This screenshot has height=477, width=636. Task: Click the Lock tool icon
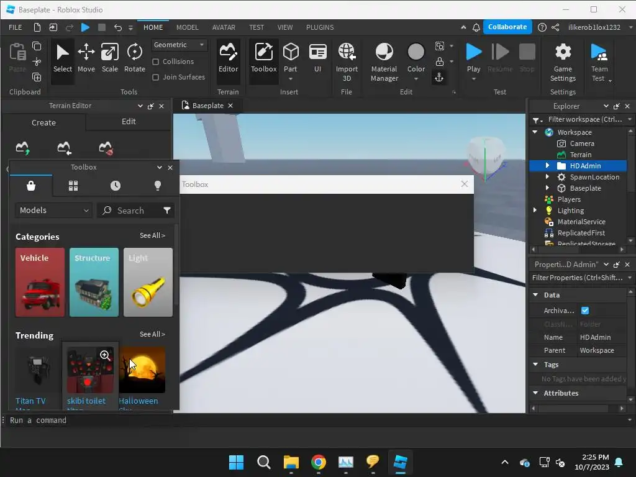439,61
